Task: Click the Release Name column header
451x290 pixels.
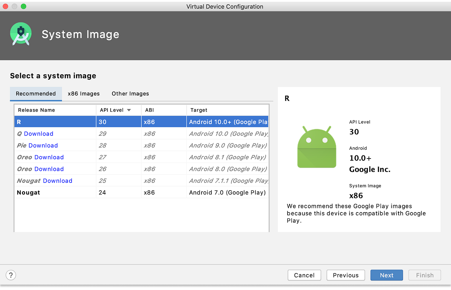Action: click(55, 110)
